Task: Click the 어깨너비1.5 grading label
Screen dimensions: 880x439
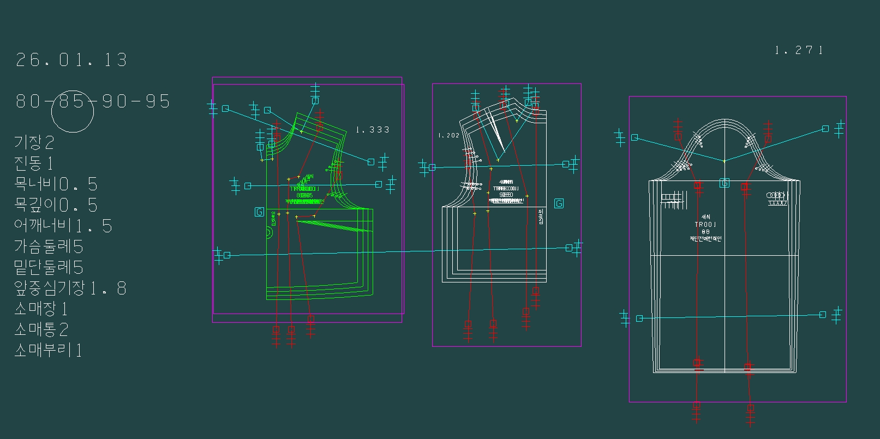Action: point(63,226)
